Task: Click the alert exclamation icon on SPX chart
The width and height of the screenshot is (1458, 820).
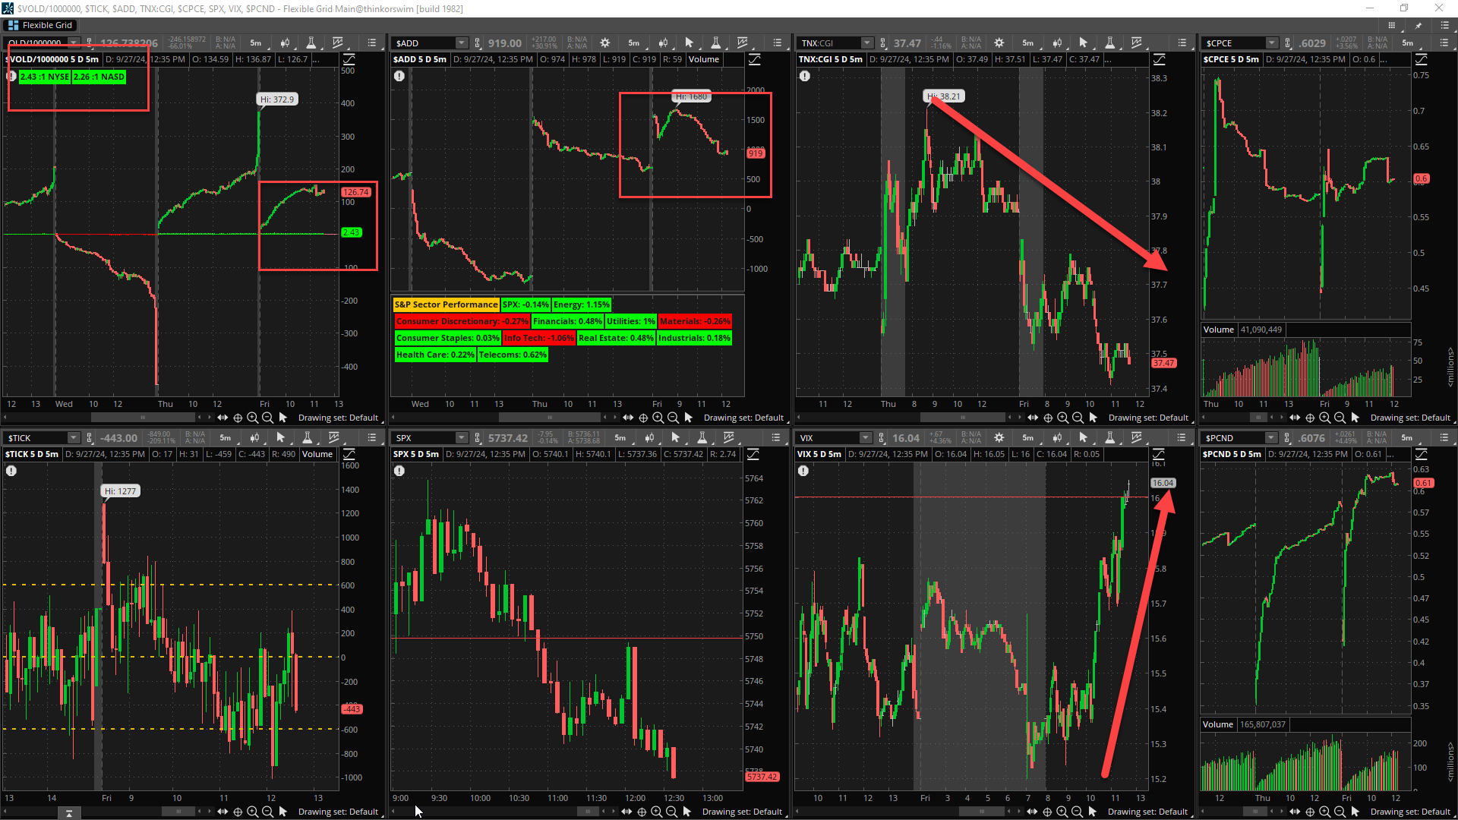Action: tap(399, 471)
